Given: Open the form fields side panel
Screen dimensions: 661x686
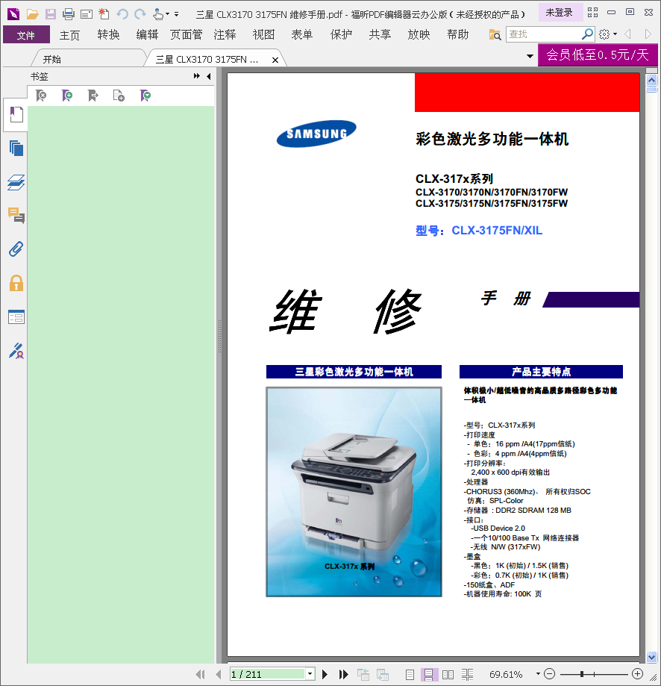Looking at the screenshot, I should point(16,317).
